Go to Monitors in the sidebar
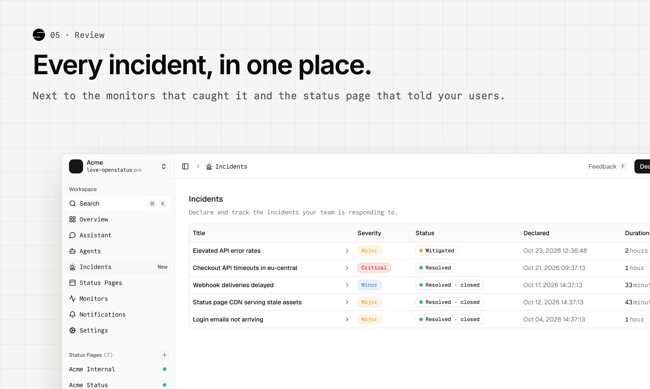Image resolution: width=650 pixels, height=389 pixels. pyautogui.click(x=118, y=299)
